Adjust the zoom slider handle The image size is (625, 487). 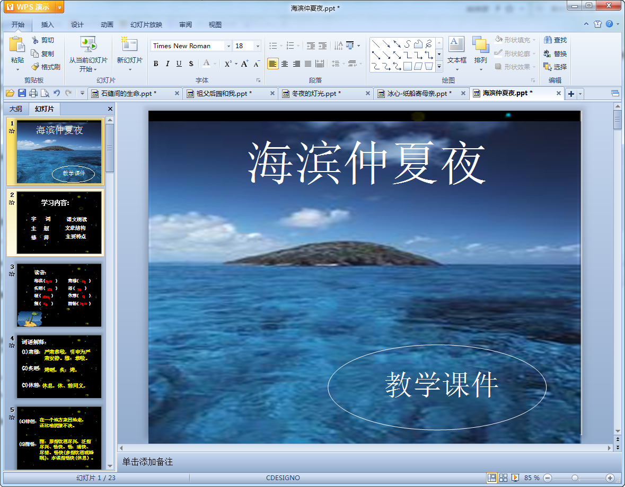pos(575,478)
